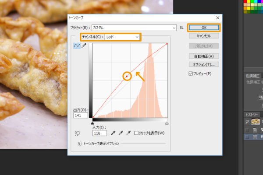Pick the black point eyedropper

pyautogui.click(x=113, y=133)
